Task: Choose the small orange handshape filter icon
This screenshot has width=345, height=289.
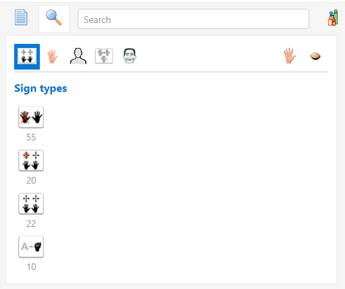Action: 53,56
